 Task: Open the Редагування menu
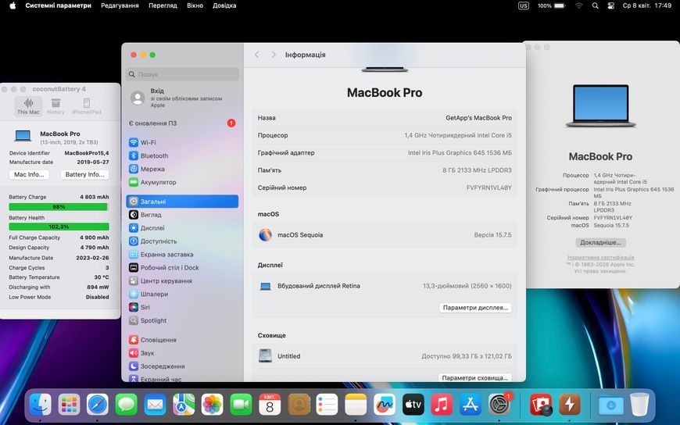tap(120, 5)
